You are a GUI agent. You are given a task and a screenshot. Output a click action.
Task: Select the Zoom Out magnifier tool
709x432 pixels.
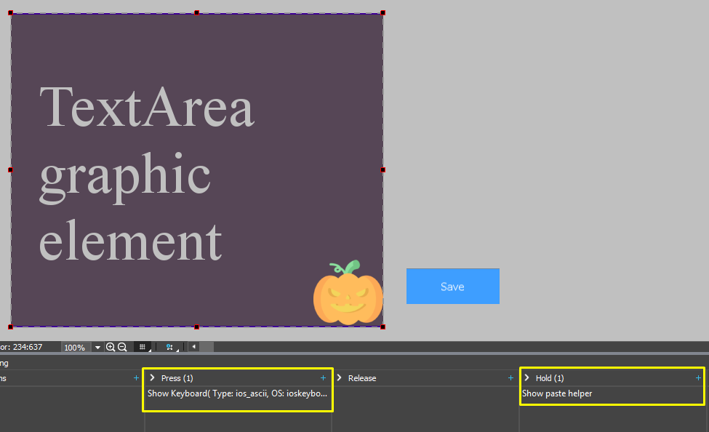(x=123, y=347)
